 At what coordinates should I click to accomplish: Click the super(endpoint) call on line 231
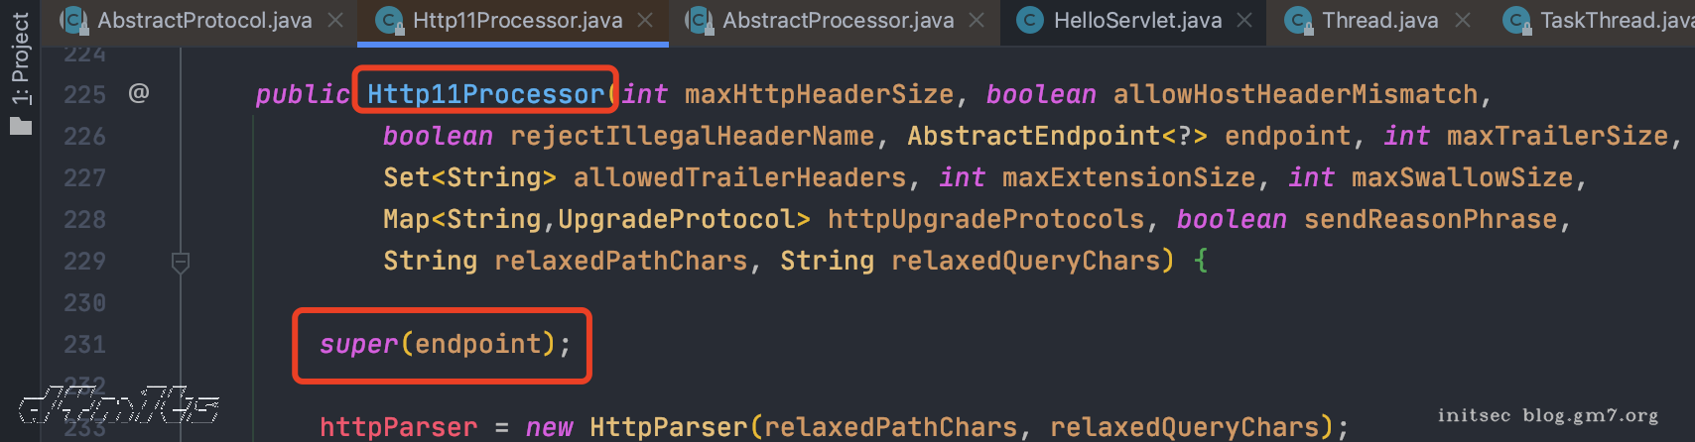pyautogui.click(x=443, y=344)
